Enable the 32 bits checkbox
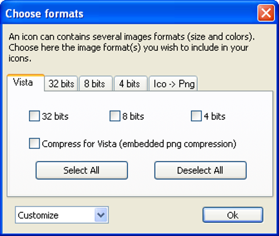 (34, 116)
